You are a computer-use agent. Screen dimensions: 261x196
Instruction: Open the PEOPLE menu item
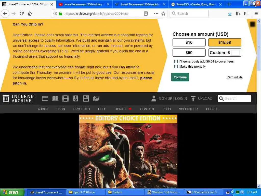212,109
